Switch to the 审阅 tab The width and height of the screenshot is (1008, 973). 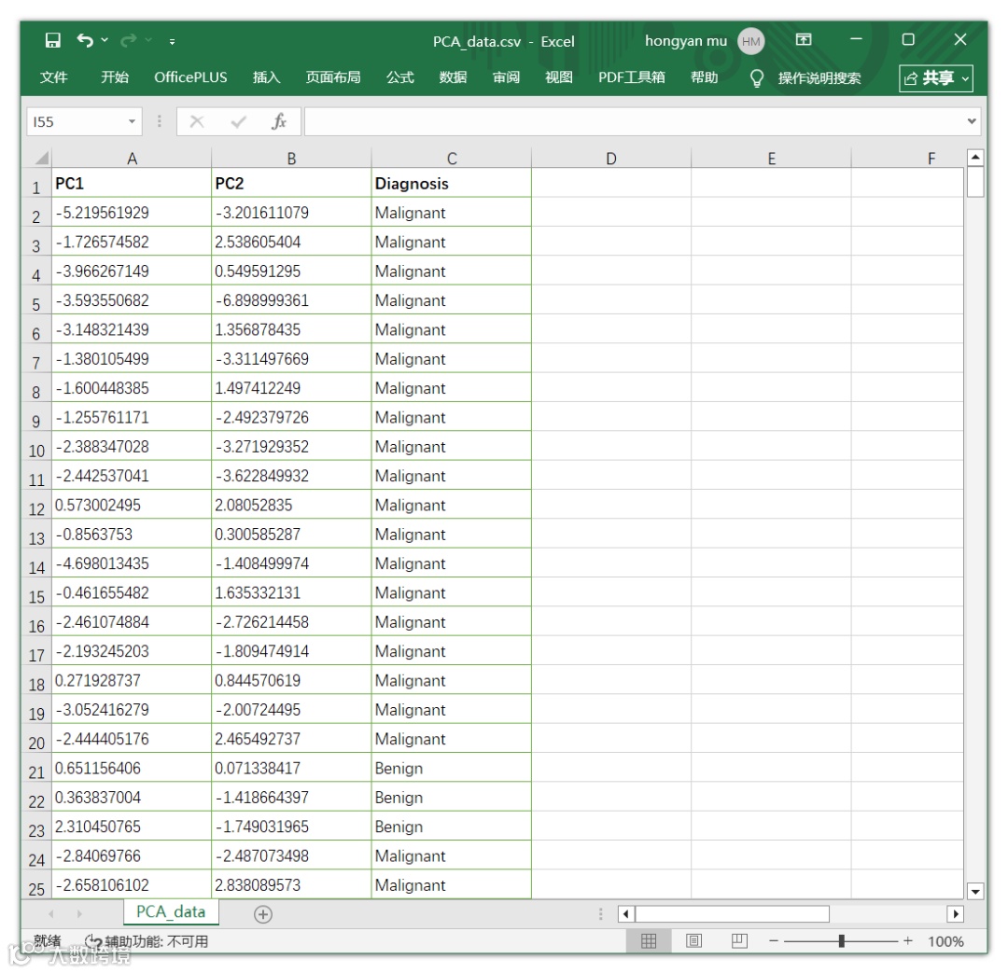pyautogui.click(x=507, y=77)
